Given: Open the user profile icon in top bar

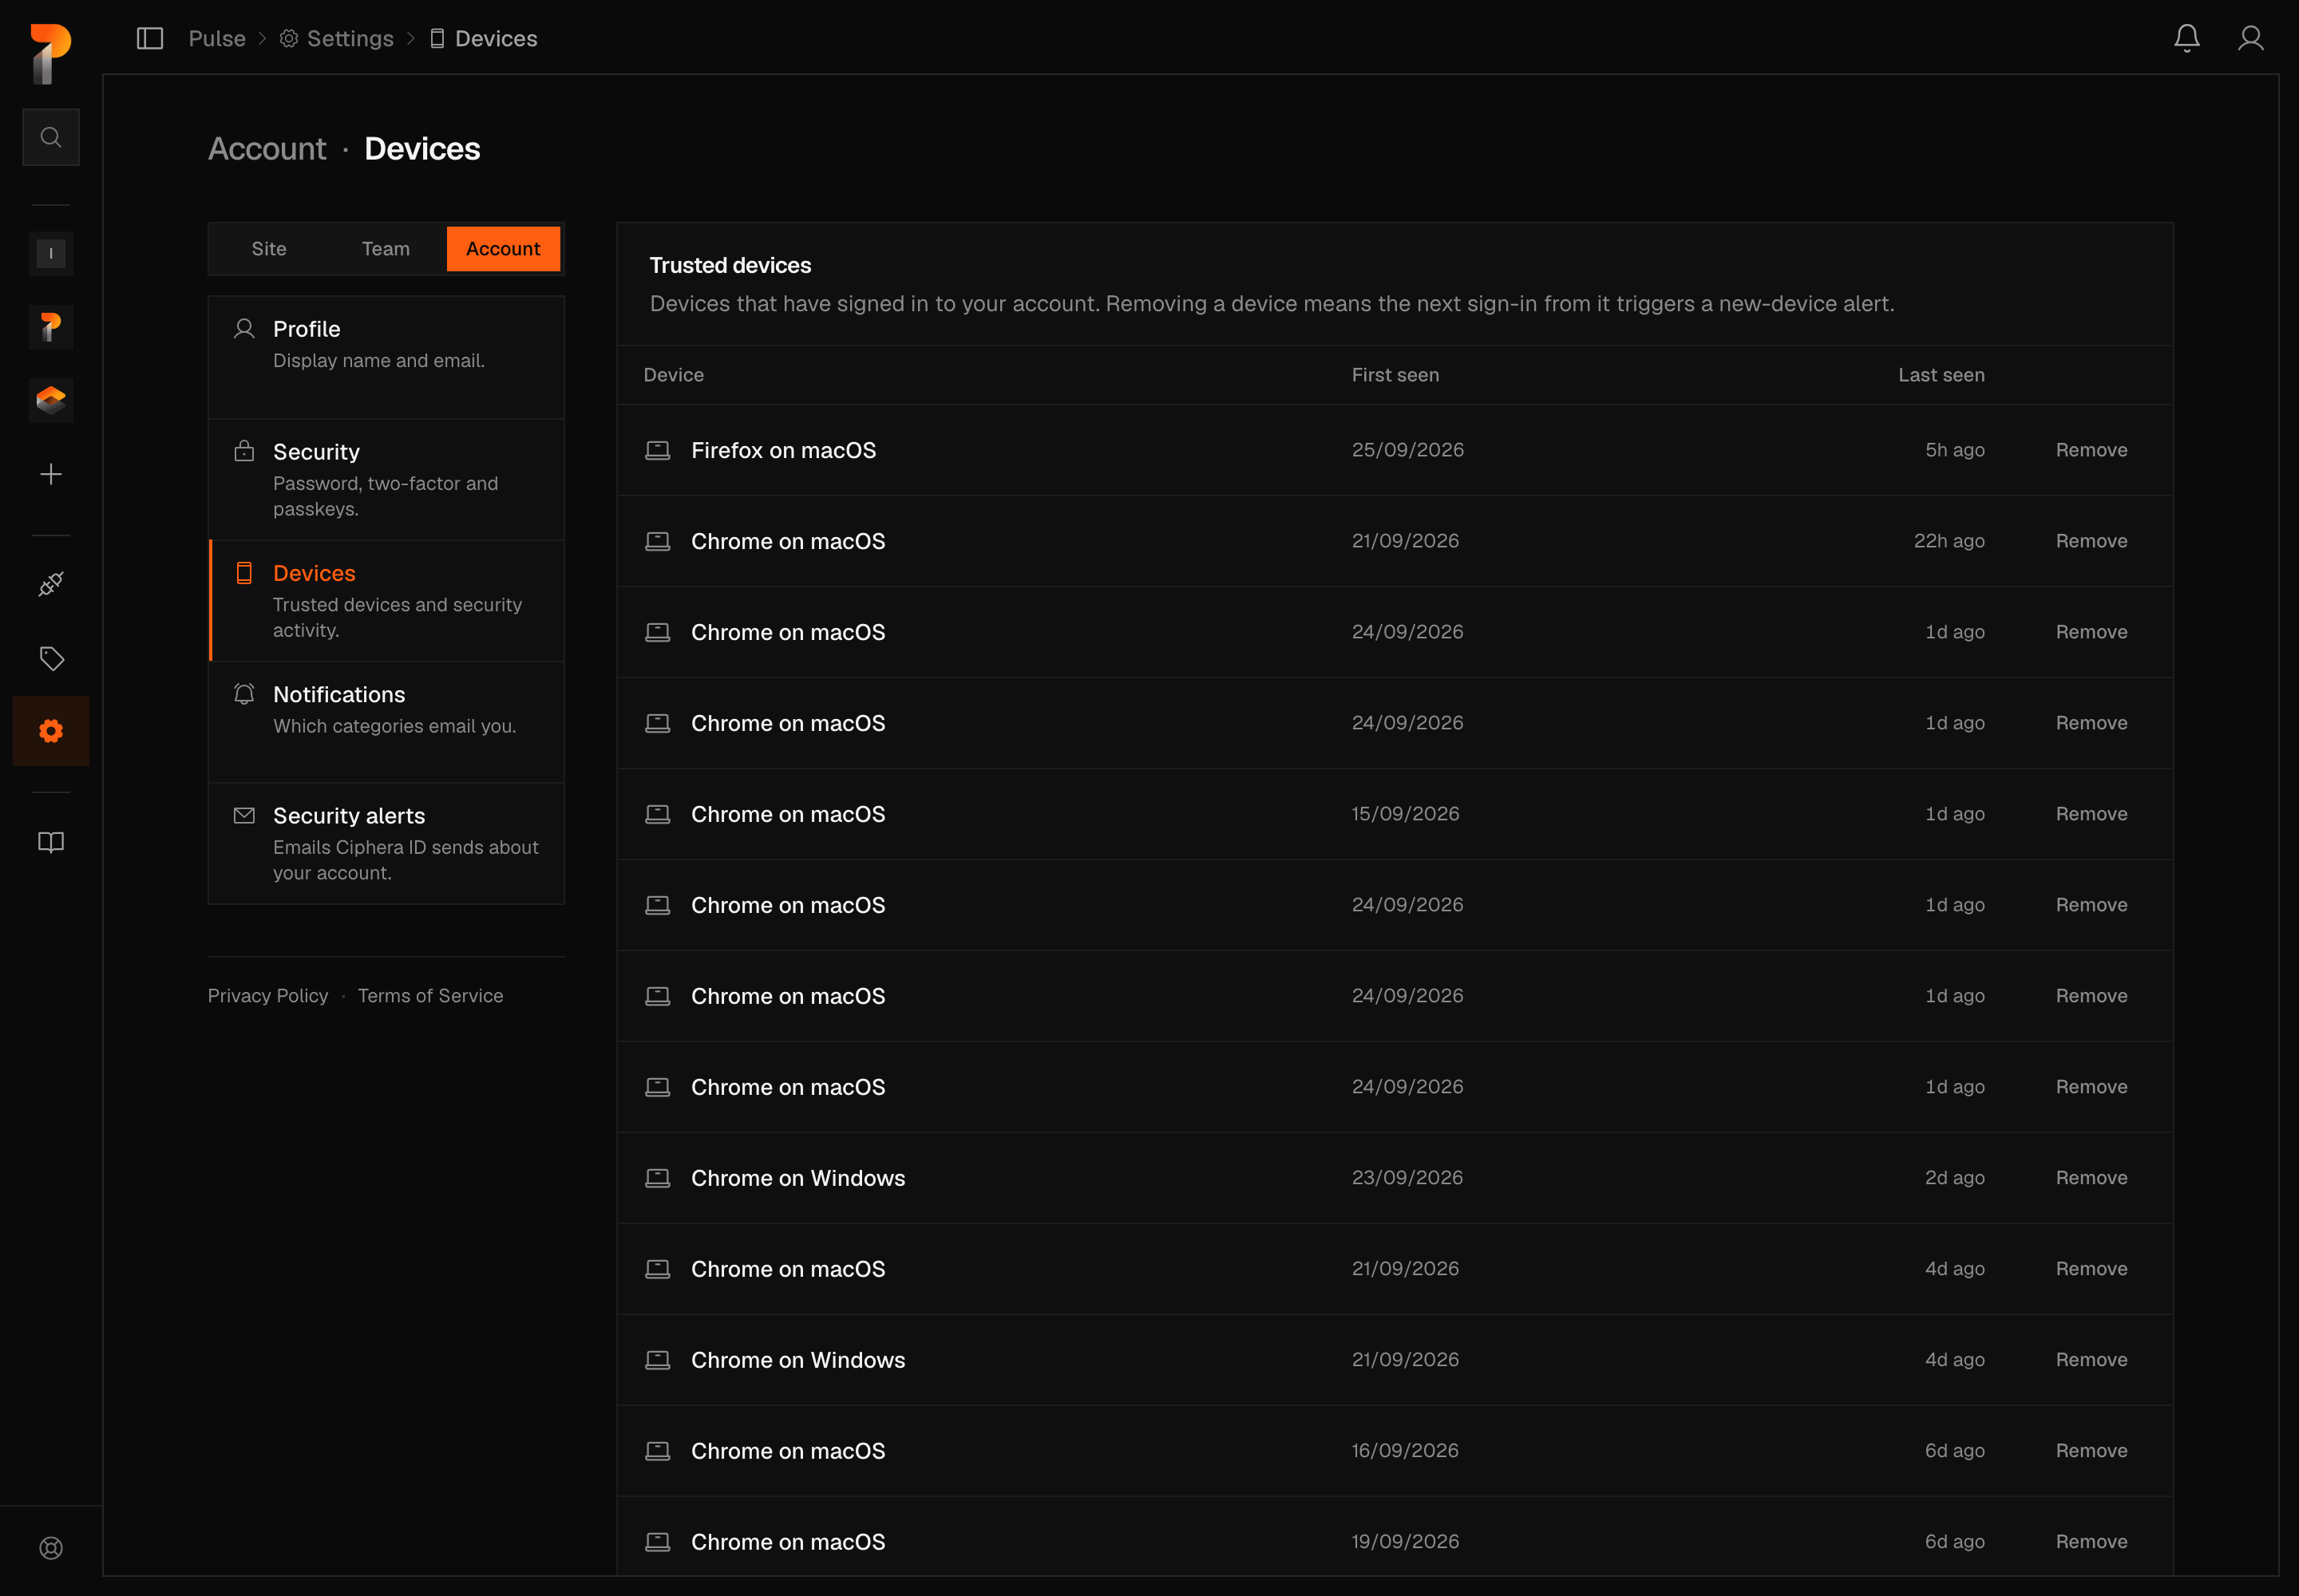Looking at the screenshot, I should click(2251, 38).
